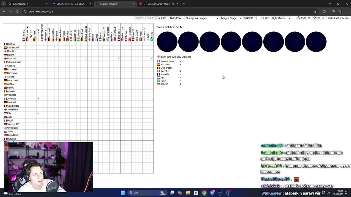The width and height of the screenshot is (351, 197).
Task: Open the Chrome profile avatar
Action: coord(340,11)
